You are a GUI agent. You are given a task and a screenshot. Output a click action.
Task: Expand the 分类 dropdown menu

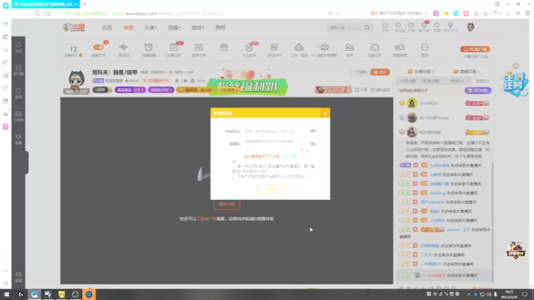click(x=150, y=27)
